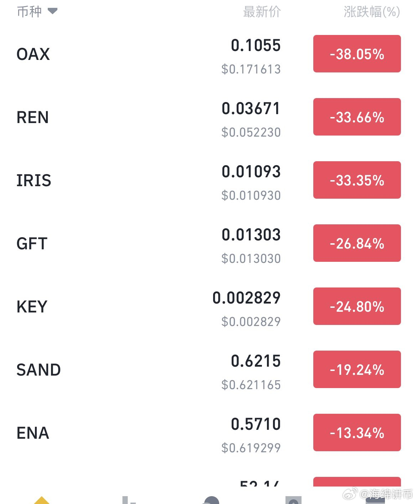Toggle the -33.35% change badge for IRIS
This screenshot has height=504, width=417.
tap(357, 180)
